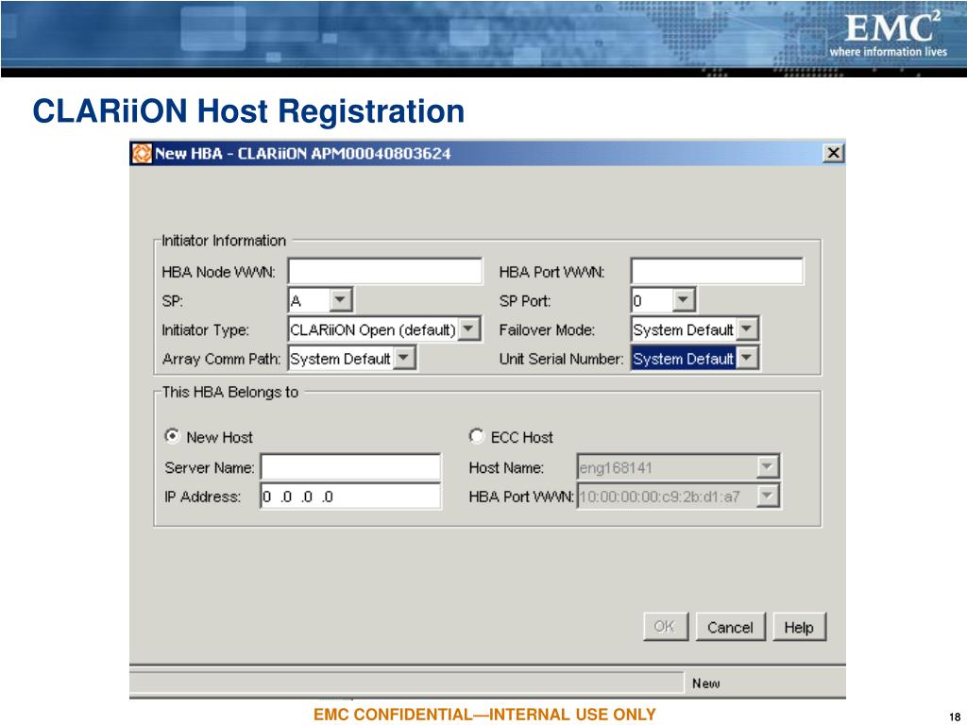
Task: Click the 'Host Name:' label
Action: (506, 467)
